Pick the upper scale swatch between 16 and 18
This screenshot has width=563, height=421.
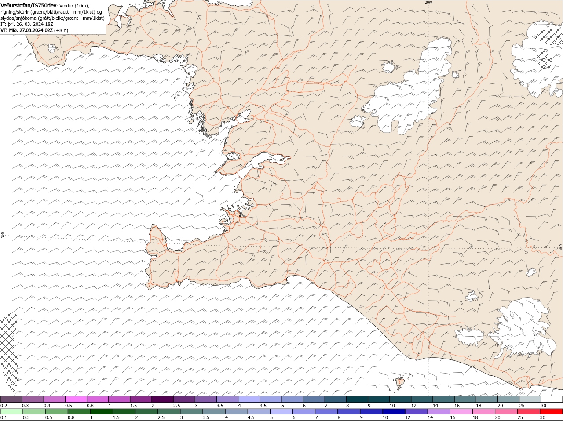click(x=465, y=399)
